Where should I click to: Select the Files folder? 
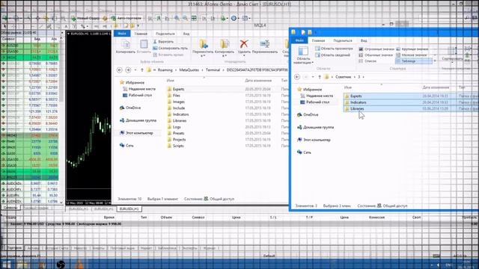point(177,96)
